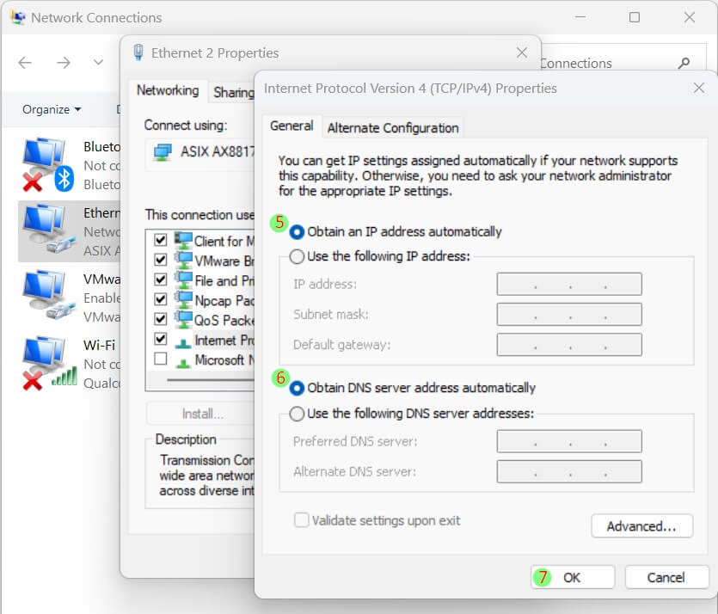Switch to the Alternate Configuration tab
This screenshot has width=718, height=614.
point(392,127)
